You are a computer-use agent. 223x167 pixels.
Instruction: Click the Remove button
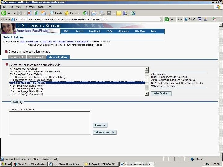coord(100,125)
